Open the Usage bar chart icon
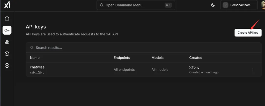 pyautogui.click(x=7, y=42)
